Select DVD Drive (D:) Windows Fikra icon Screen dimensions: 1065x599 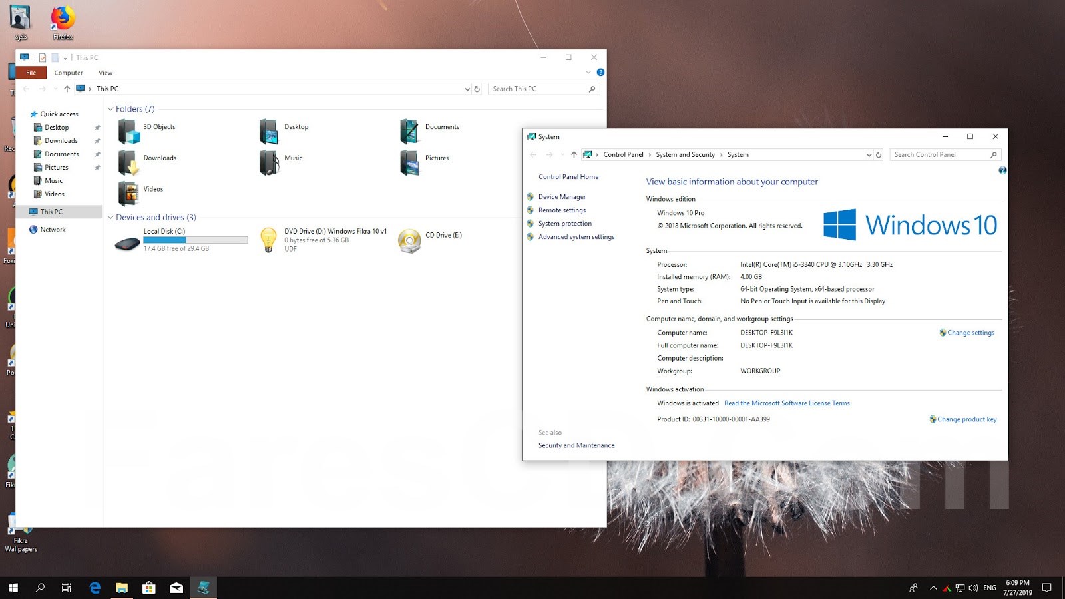click(268, 240)
